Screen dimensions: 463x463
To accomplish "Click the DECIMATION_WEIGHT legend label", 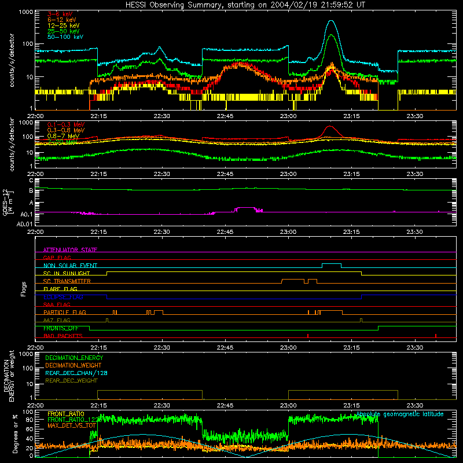I will tap(74, 365).
